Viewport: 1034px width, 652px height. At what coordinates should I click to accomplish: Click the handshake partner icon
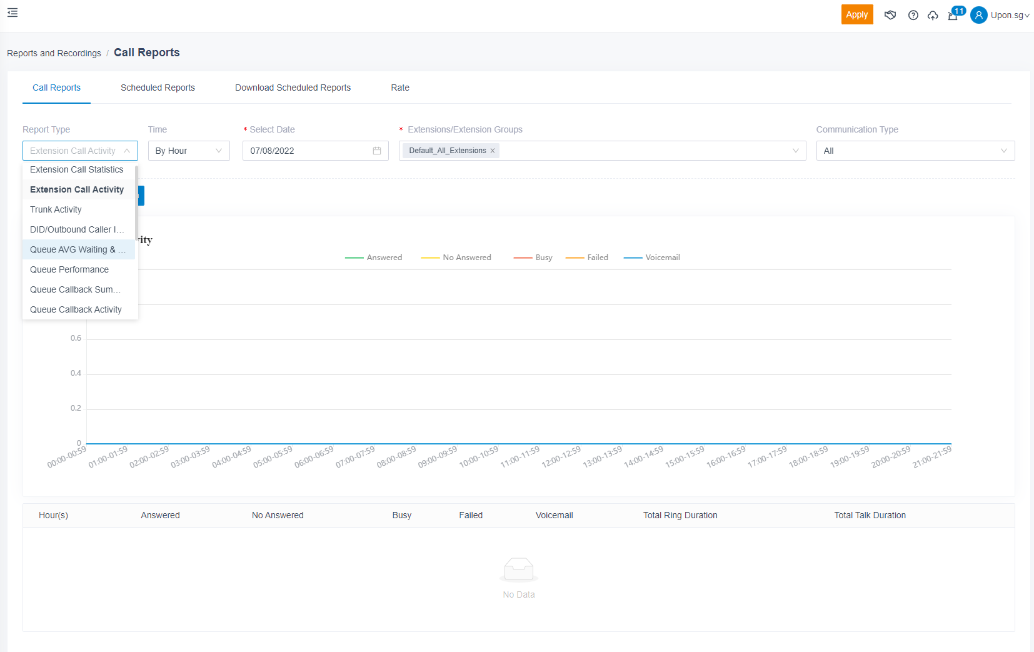(x=890, y=15)
